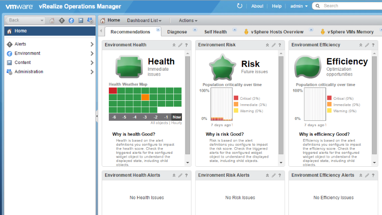Screen dimensions: 382x215
Task: Click the green Efficiency badge icon
Action: click(x=308, y=67)
